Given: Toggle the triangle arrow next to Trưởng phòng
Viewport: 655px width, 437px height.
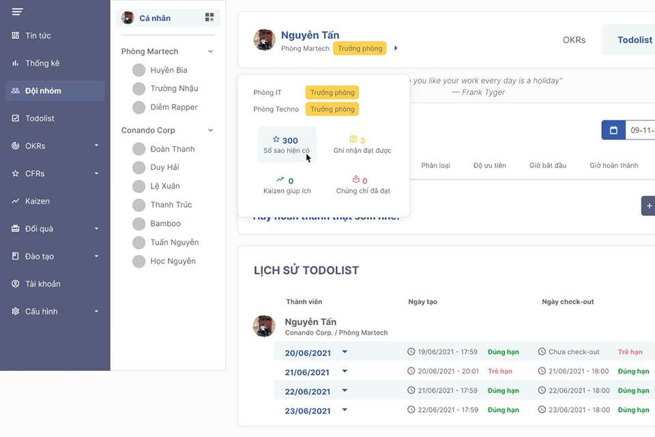Looking at the screenshot, I should coord(396,48).
